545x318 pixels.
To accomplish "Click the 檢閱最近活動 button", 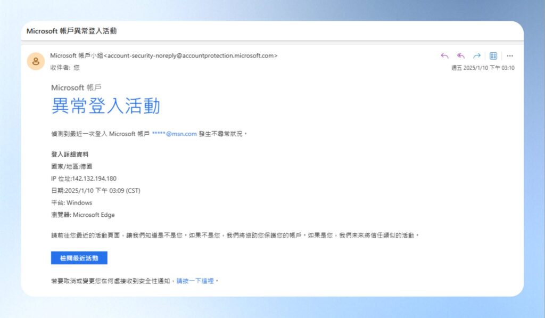I will (79, 258).
